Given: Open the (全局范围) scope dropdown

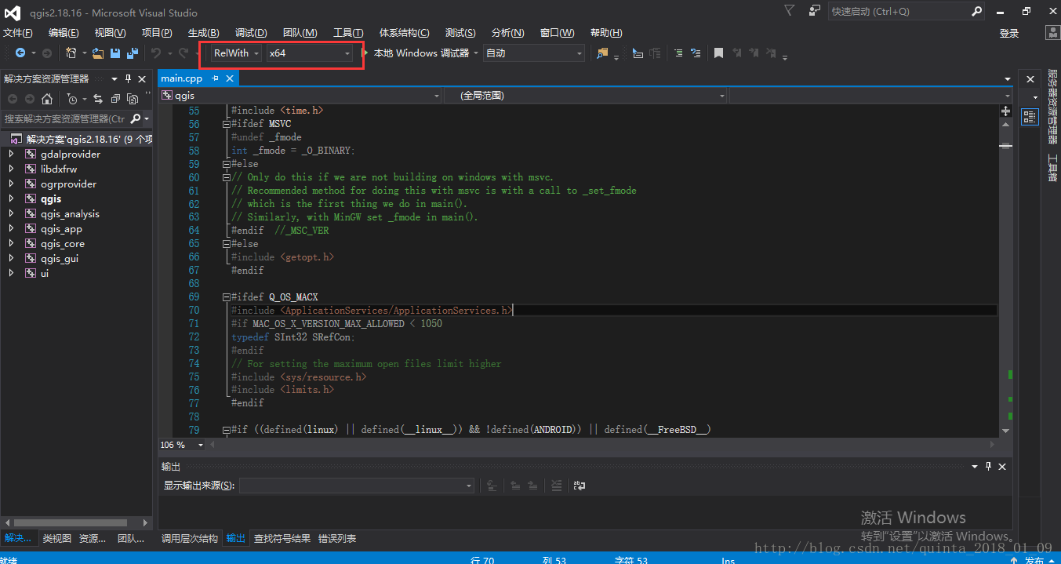Looking at the screenshot, I should 585,95.
